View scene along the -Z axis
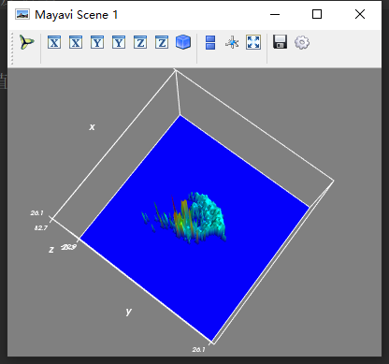The width and height of the screenshot is (389, 364). coord(140,42)
